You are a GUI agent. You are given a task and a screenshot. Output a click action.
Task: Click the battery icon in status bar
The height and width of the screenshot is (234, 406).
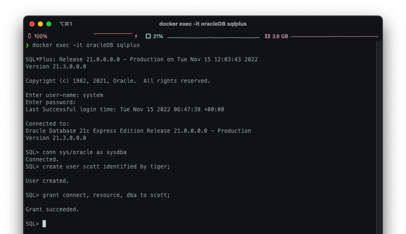[x=29, y=36]
